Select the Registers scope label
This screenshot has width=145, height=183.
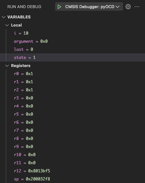(21, 66)
